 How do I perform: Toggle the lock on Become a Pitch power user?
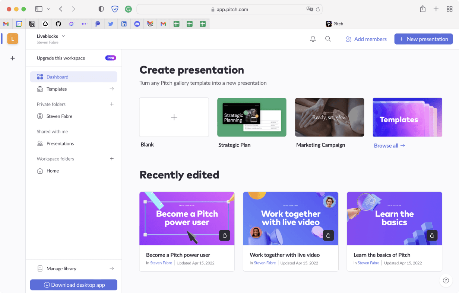(224, 235)
